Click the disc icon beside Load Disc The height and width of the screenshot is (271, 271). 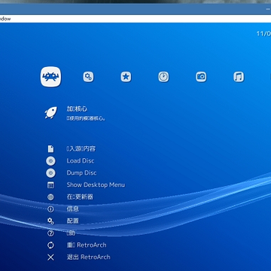[50, 161]
